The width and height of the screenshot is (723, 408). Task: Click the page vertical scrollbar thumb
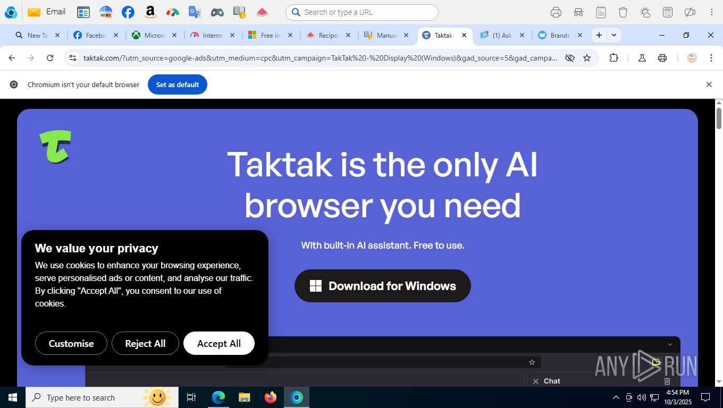coord(719,118)
